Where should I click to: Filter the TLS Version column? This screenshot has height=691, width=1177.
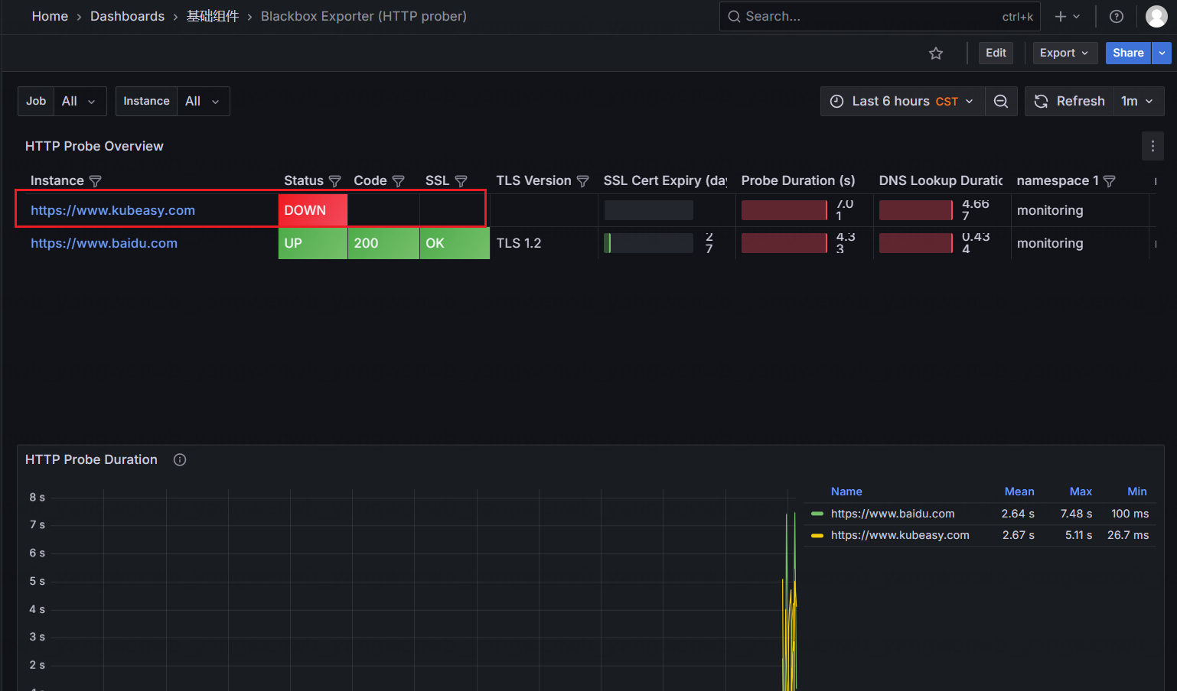tap(582, 181)
